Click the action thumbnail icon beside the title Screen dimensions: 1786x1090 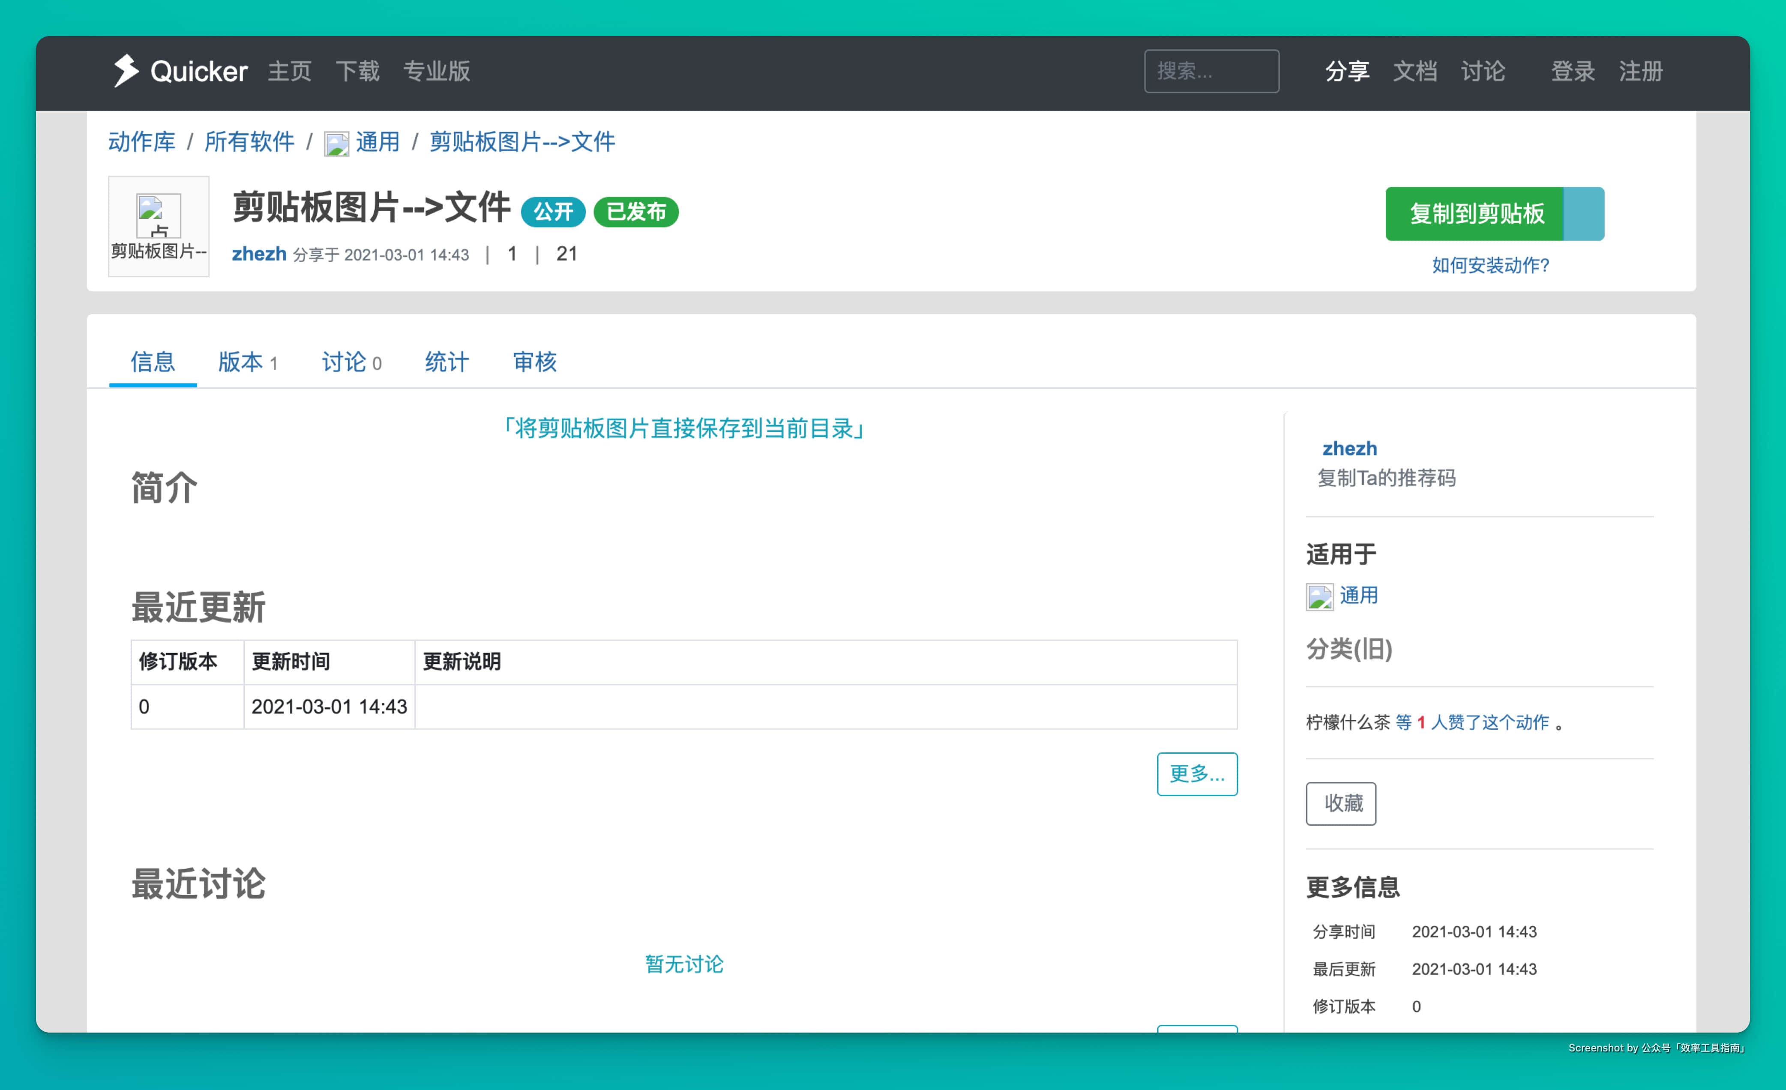(158, 215)
